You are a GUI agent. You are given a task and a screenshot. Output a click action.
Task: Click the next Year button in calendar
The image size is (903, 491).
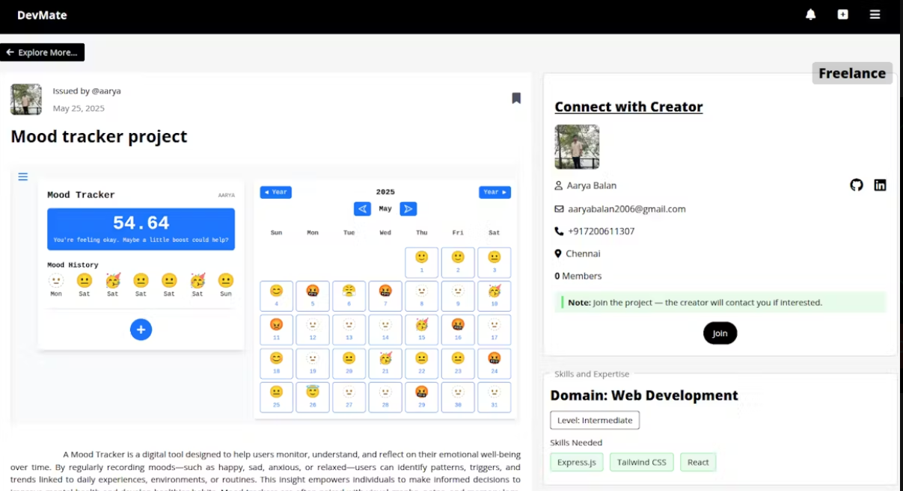pos(495,192)
